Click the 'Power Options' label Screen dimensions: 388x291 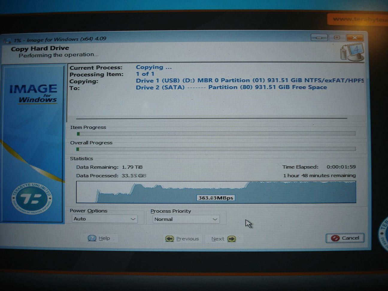[x=88, y=211]
